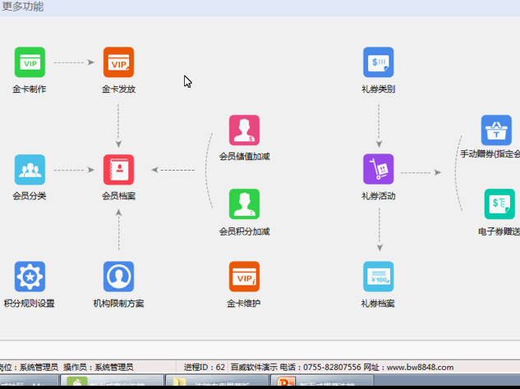Screen dimensions: 520x389
Task: Open the 礼券档案 coupon archive icon
Action: [378, 277]
